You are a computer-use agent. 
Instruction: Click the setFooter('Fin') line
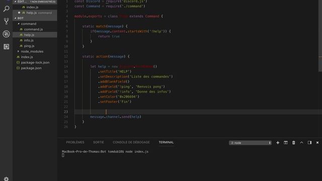(115, 102)
